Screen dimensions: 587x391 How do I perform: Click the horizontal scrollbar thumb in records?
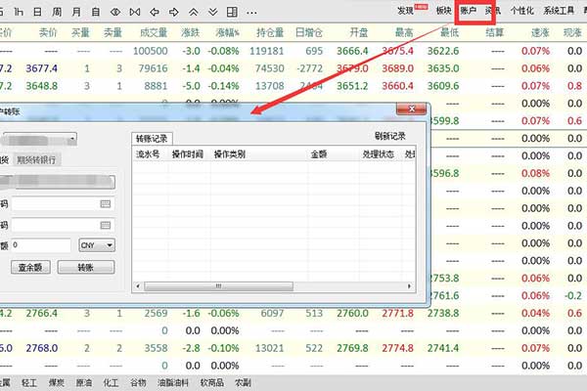[218, 286]
